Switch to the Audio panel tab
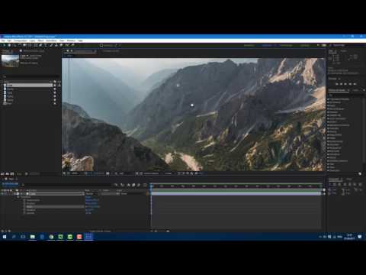 click(x=343, y=51)
